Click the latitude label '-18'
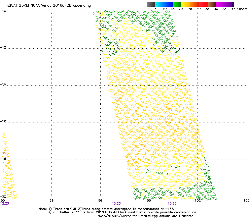This screenshot has height=218, width=249. pos(3,159)
